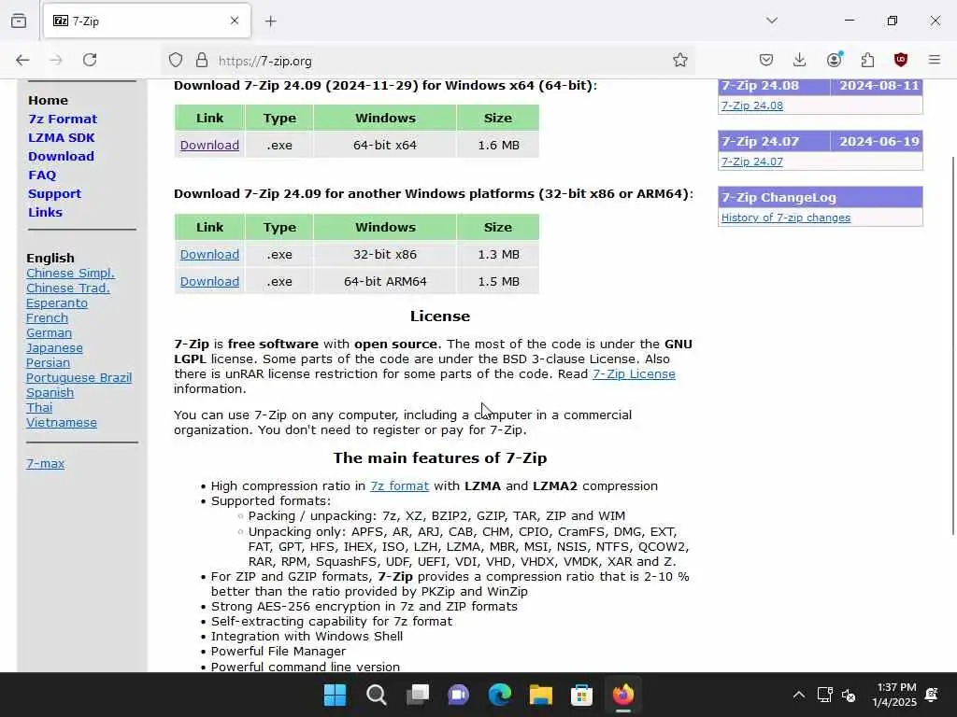
Task: Open the Download sidebar page
Action: pos(61,156)
